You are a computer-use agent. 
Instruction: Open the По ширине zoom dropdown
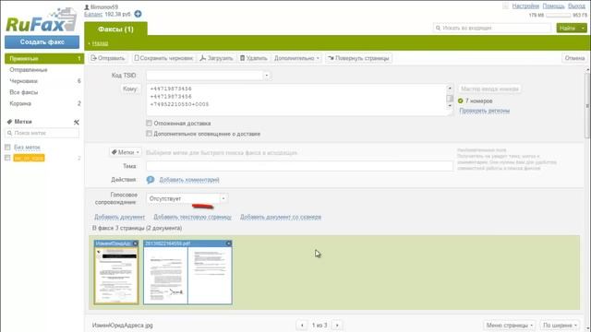(561, 326)
